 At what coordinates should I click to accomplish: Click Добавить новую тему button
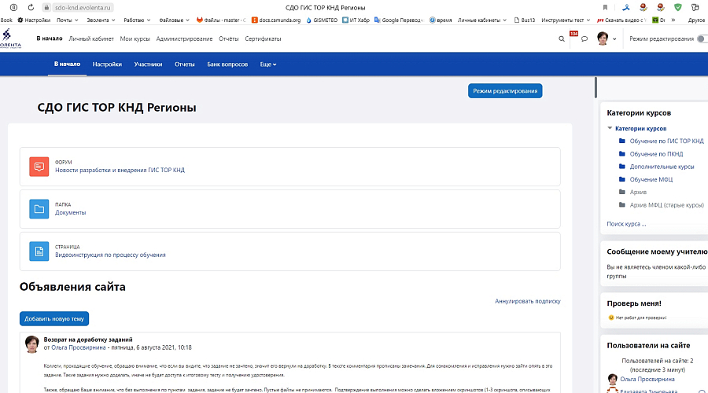coord(54,318)
